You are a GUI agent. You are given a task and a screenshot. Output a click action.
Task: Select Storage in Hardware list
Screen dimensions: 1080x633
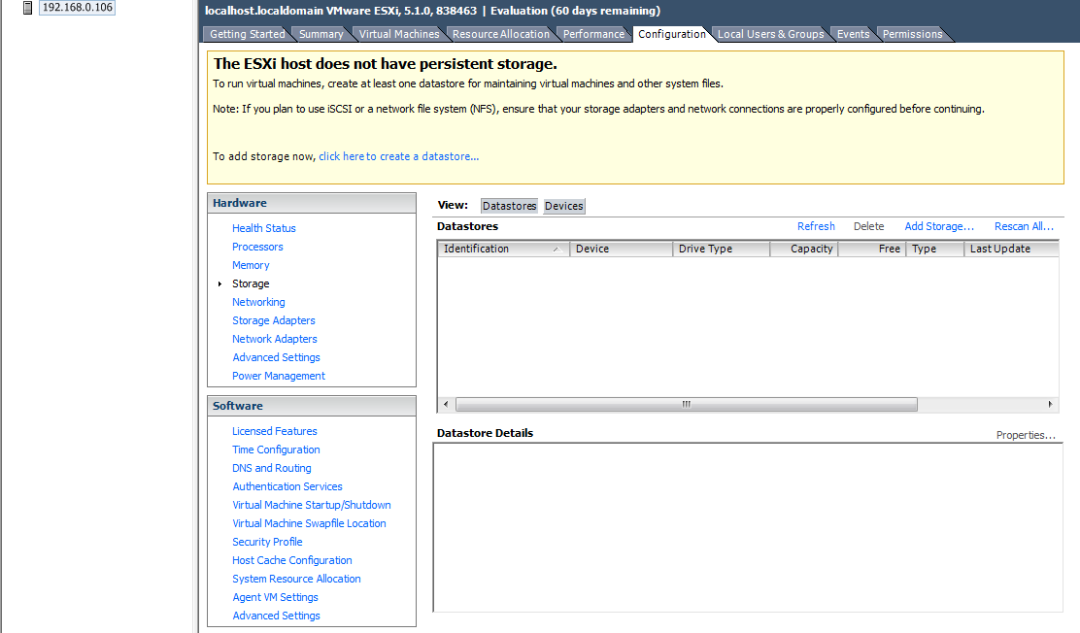click(x=251, y=283)
